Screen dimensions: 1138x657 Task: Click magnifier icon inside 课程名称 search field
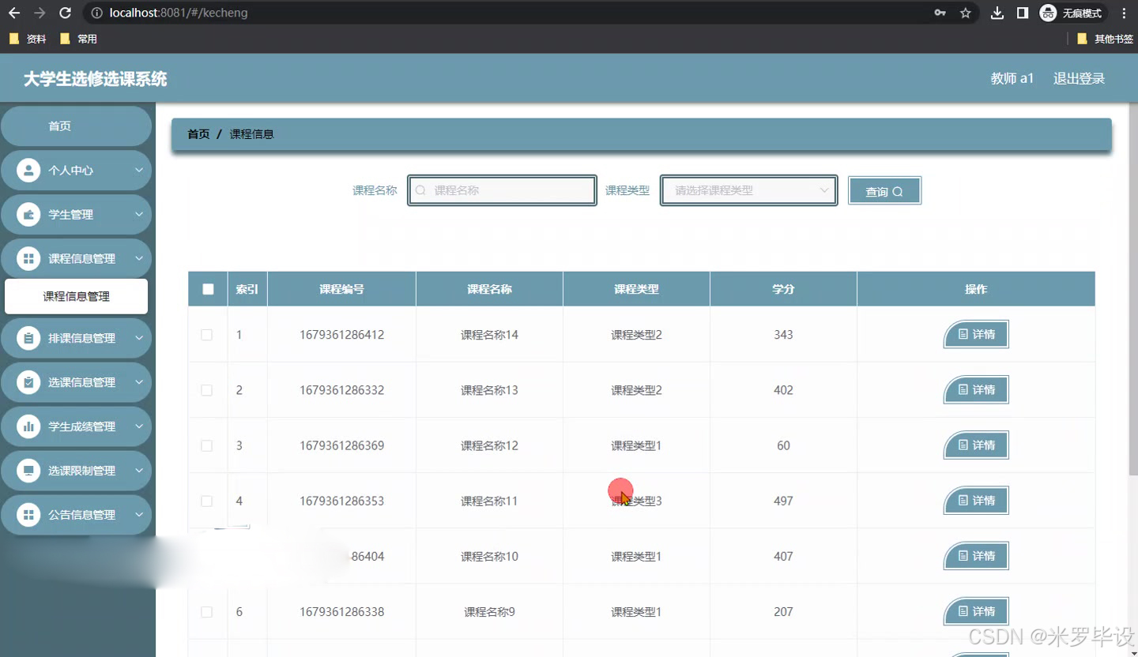(420, 190)
